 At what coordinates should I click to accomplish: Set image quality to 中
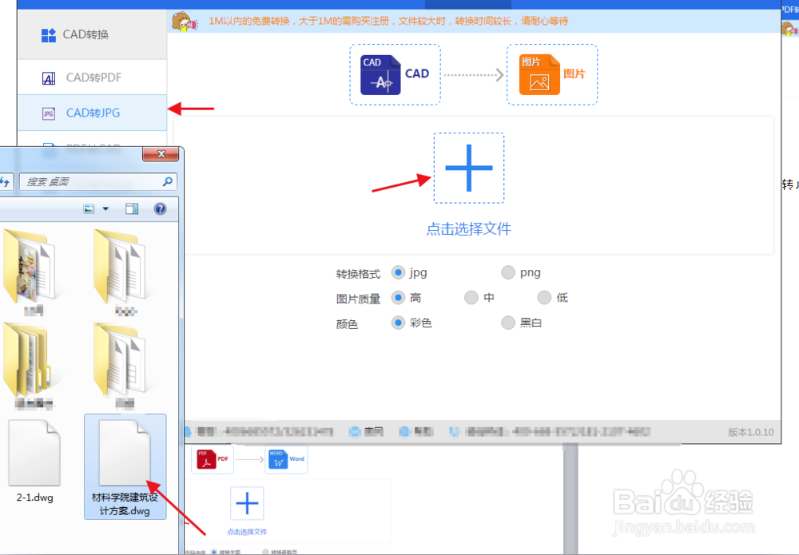click(x=471, y=297)
